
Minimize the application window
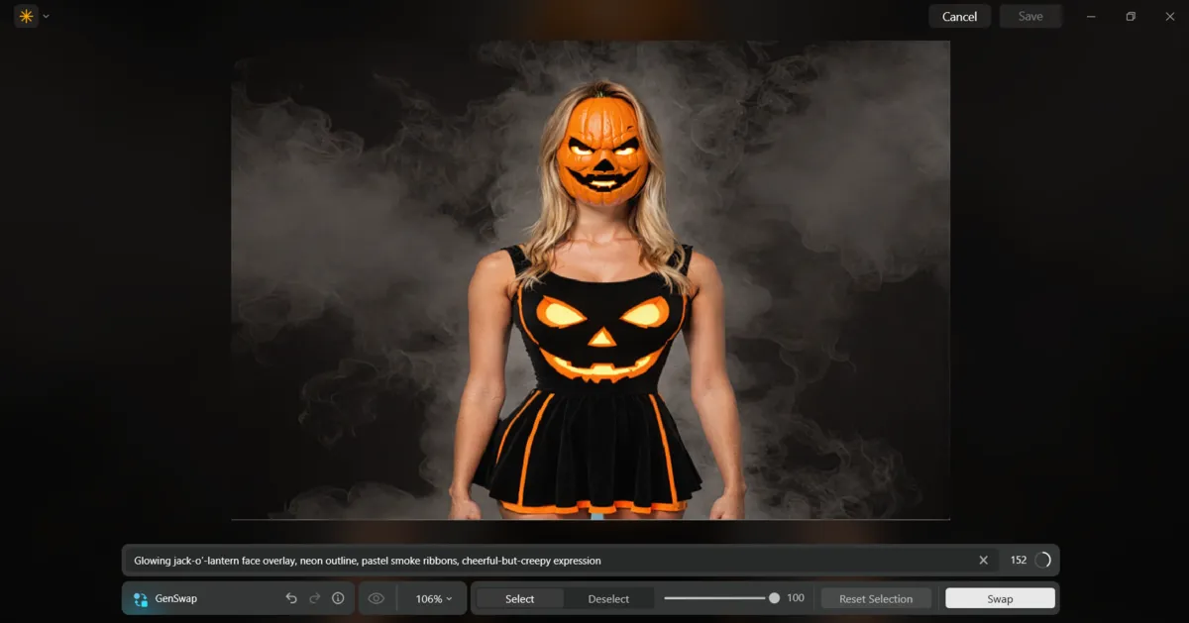1090,16
